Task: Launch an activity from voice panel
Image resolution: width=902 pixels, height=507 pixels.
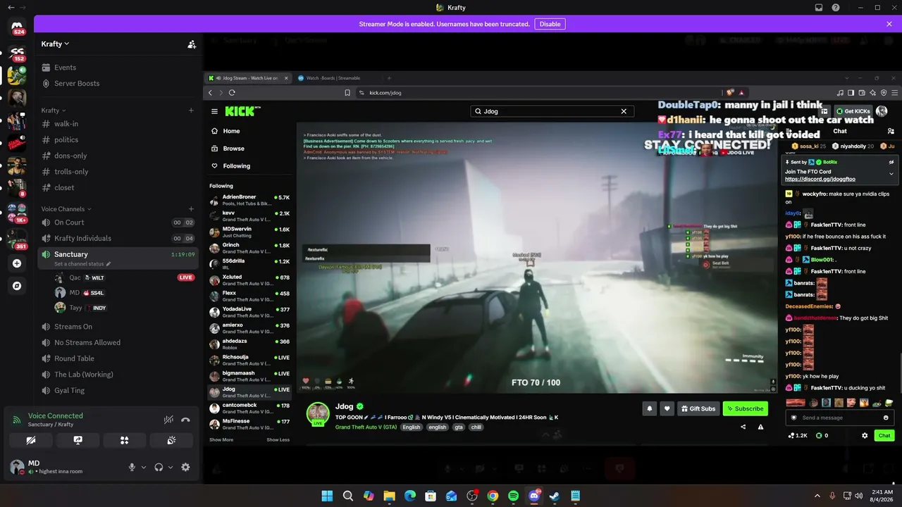Action: tap(124, 440)
